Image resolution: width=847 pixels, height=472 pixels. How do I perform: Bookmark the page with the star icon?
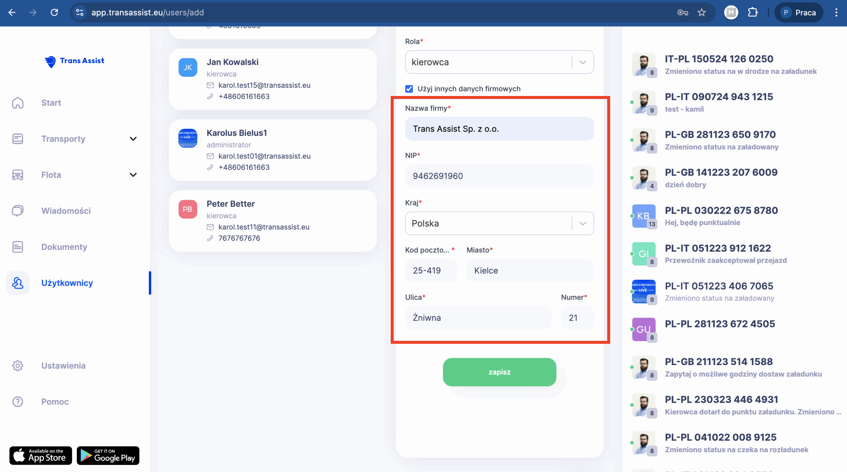pos(701,13)
